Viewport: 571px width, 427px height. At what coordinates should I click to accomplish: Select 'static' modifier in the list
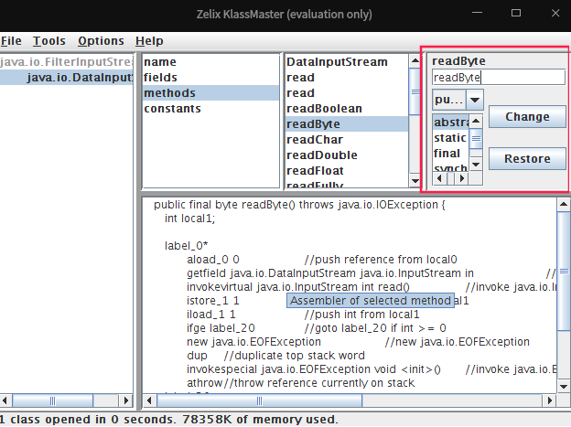pyautogui.click(x=451, y=138)
